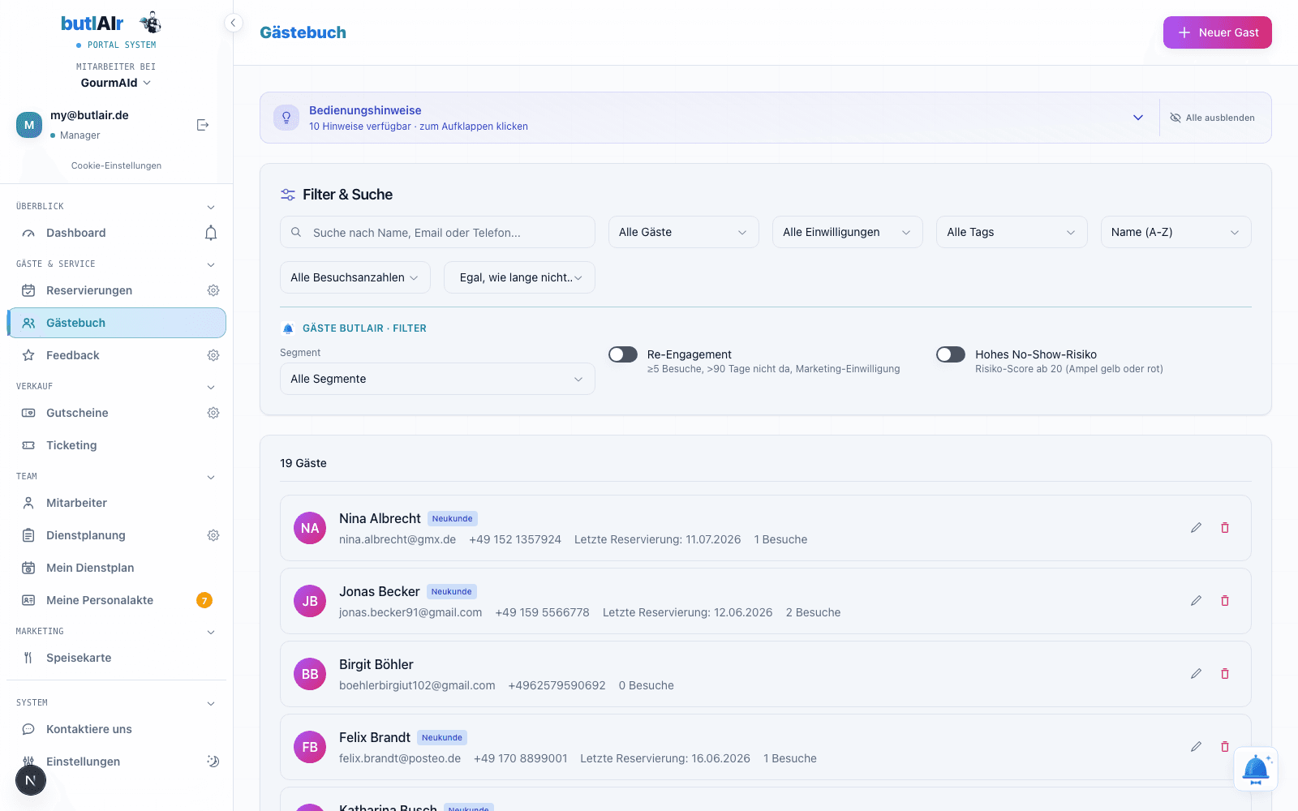Click the guest search input field
This screenshot has height=811, width=1298.
[437, 232]
